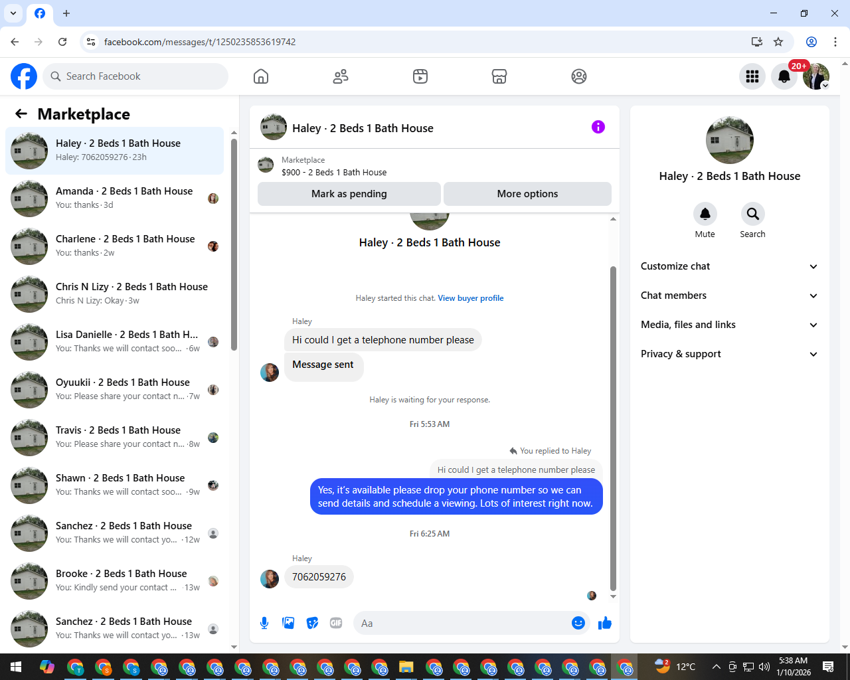The image size is (850, 680).
Task: Open the Windows Start button
Action: click(16, 667)
